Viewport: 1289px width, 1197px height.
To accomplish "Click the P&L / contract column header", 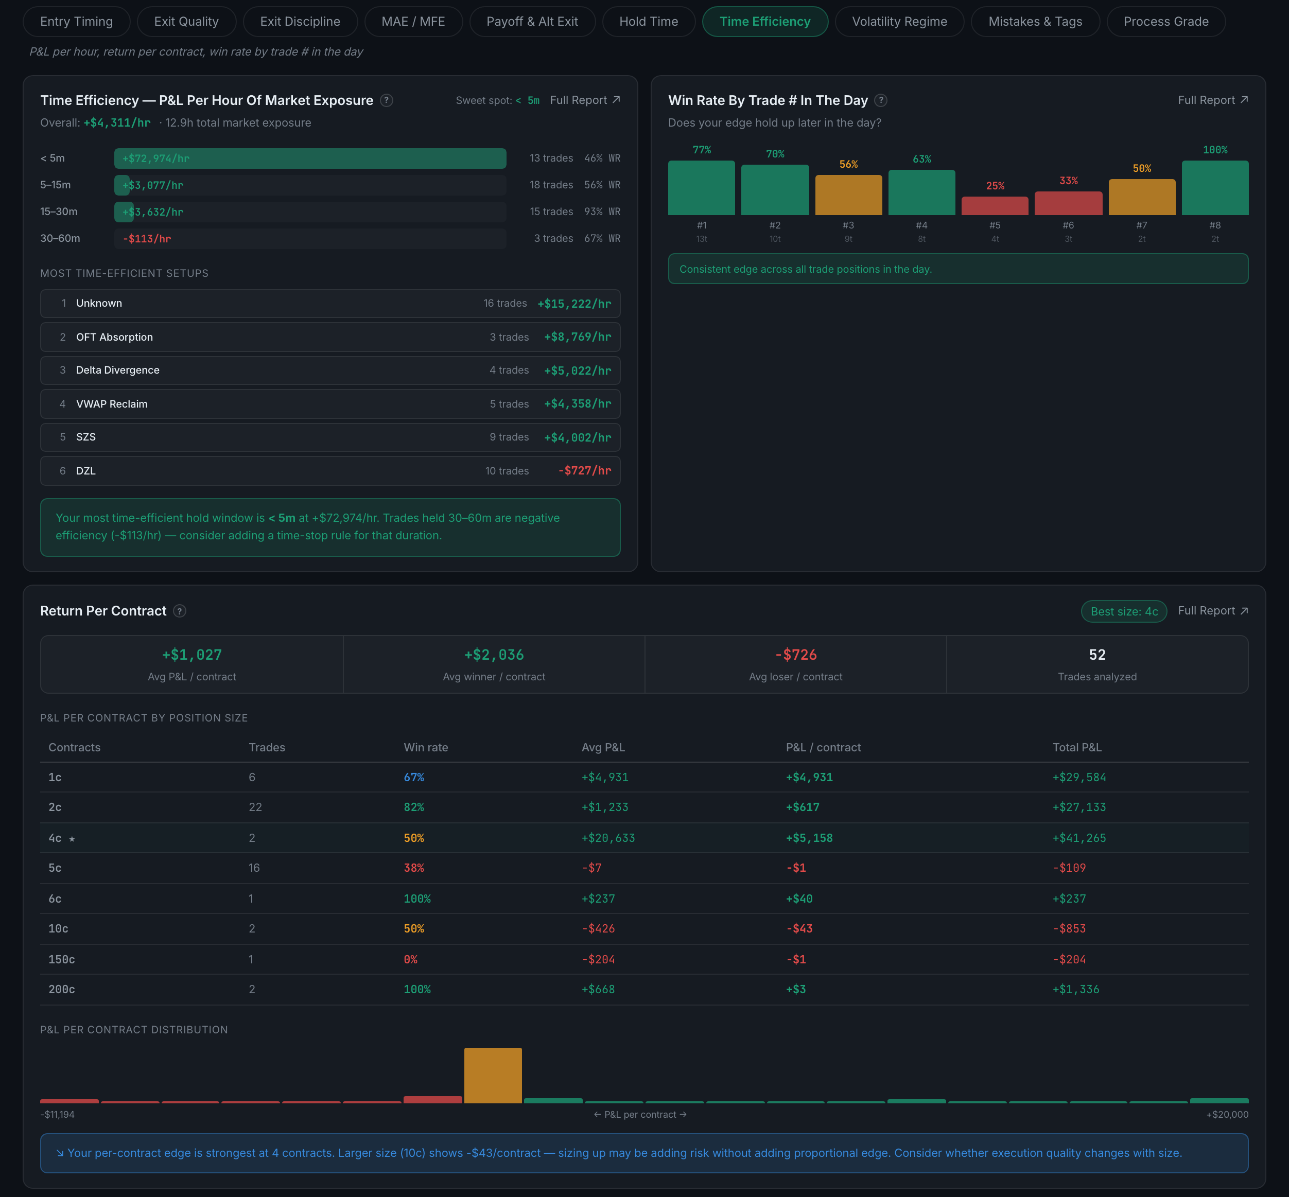I will pos(823,747).
